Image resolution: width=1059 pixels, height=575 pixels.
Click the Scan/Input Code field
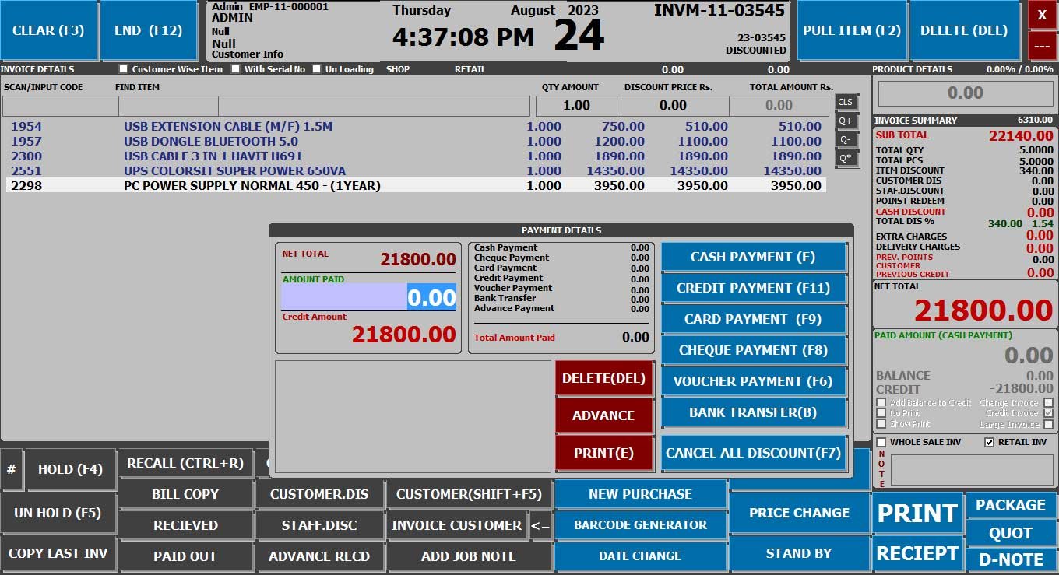click(59, 106)
